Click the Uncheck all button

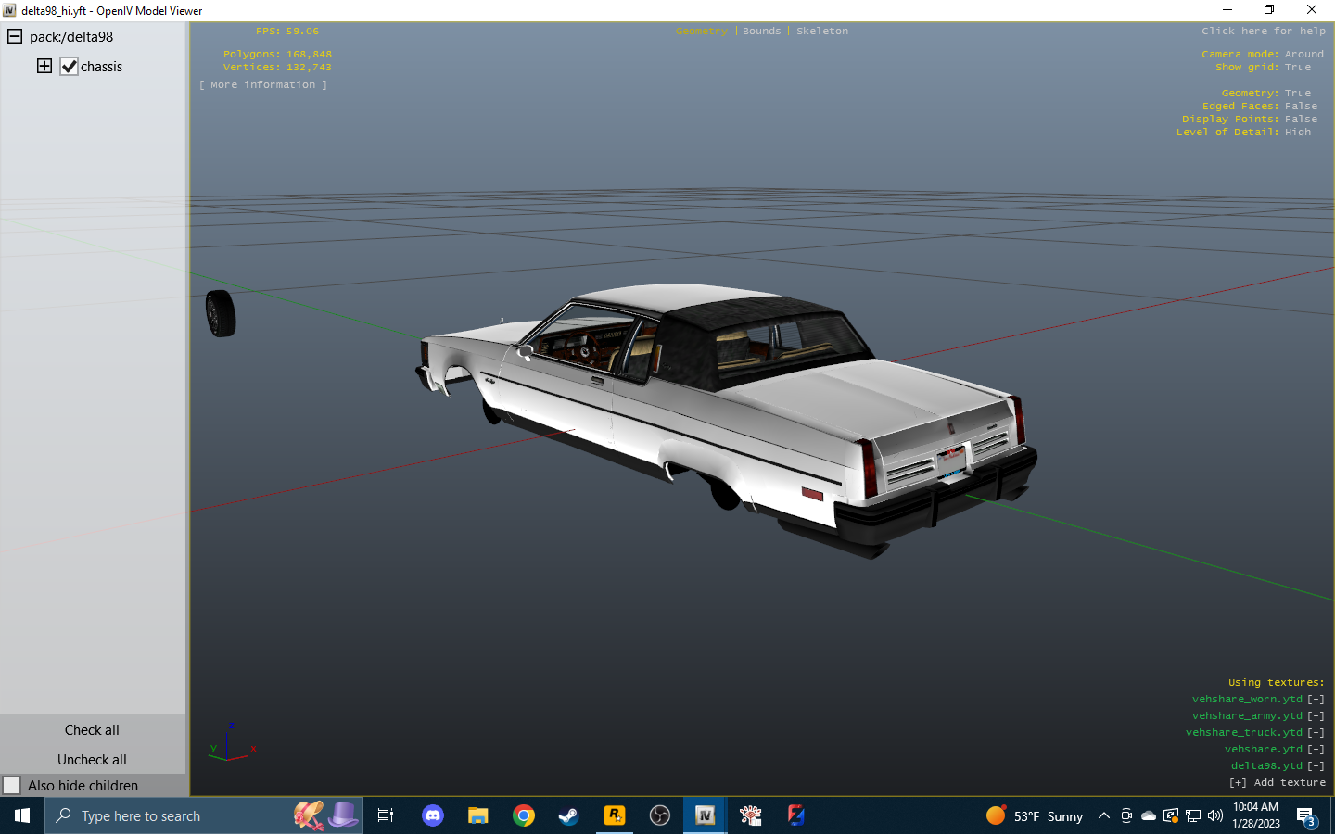(x=92, y=759)
